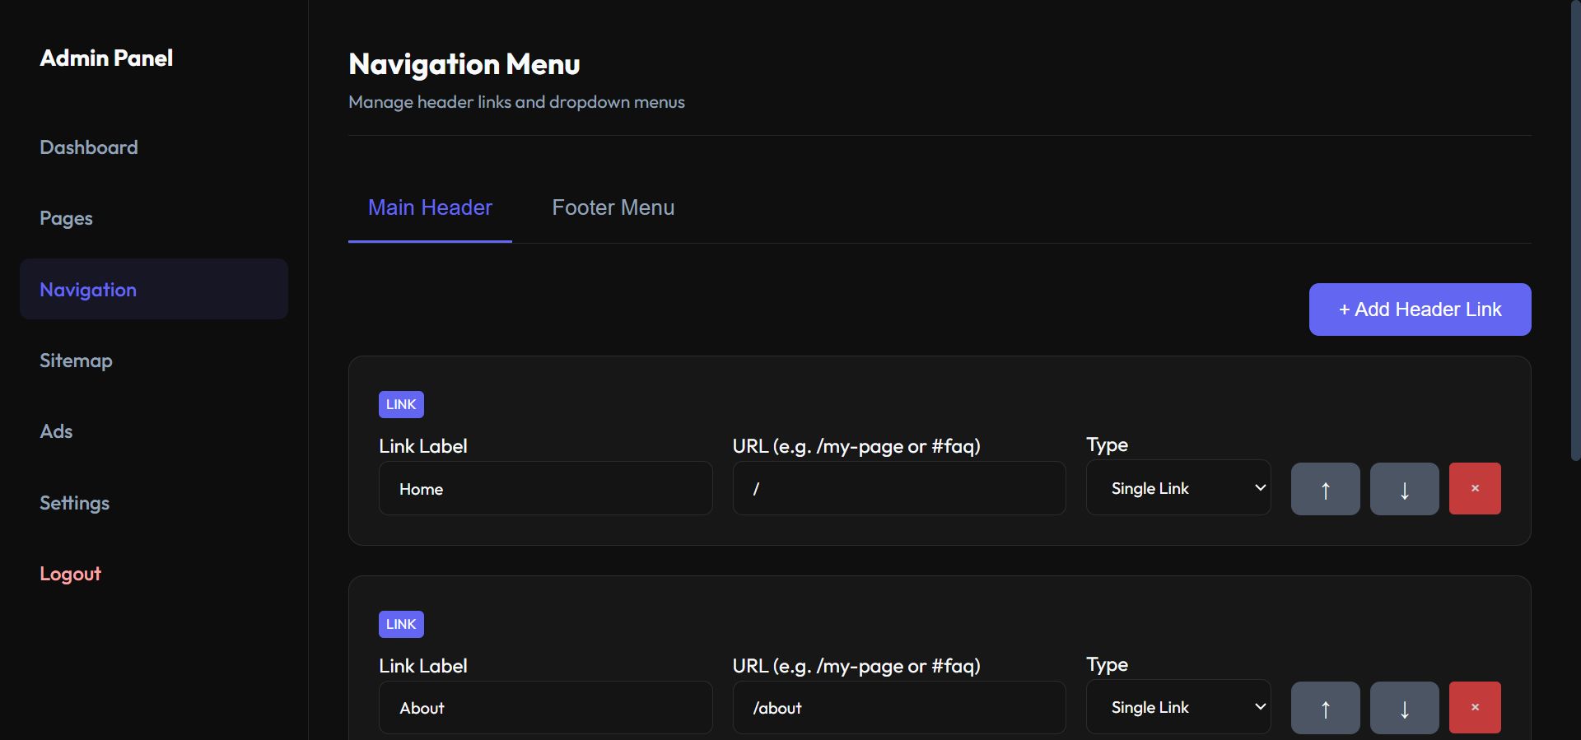Viewport: 1581px width, 740px height.
Task: Move the Home link down
Action: (1404, 489)
